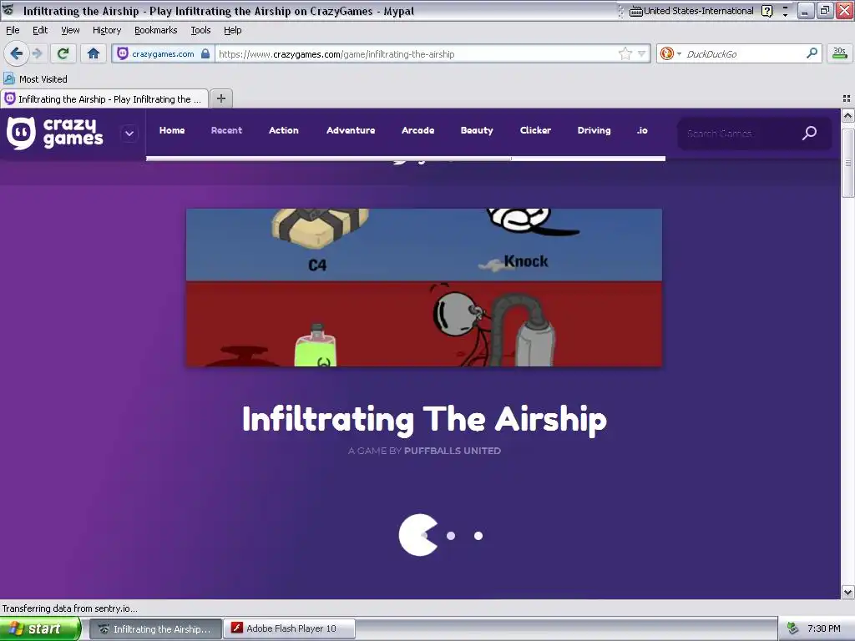Click the browser search magnifier icon
This screenshot has height=641, width=855.
[812, 53]
